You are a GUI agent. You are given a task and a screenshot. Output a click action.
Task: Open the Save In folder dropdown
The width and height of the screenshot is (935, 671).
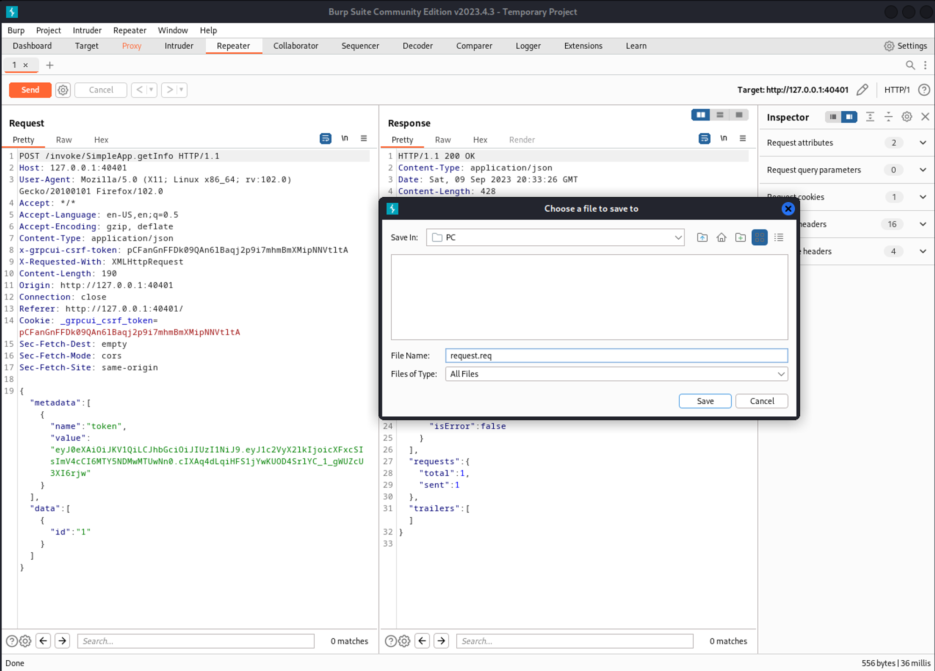(678, 237)
